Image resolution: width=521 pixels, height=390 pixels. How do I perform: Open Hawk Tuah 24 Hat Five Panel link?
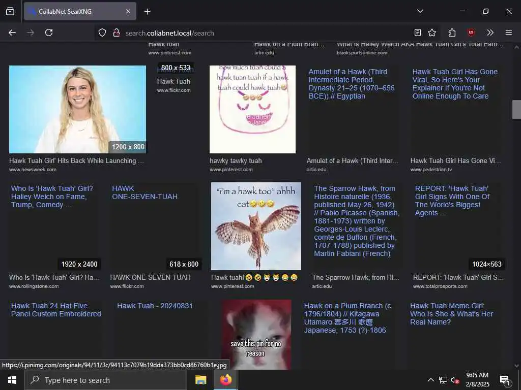(56, 310)
